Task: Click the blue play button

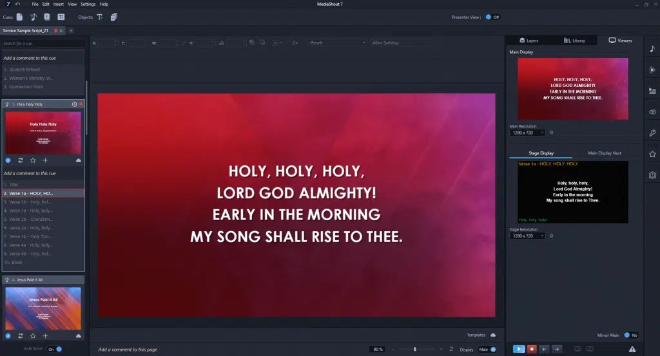Action: pos(519,349)
